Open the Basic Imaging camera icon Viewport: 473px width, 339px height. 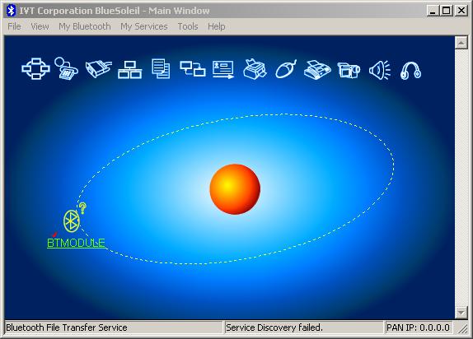point(349,70)
